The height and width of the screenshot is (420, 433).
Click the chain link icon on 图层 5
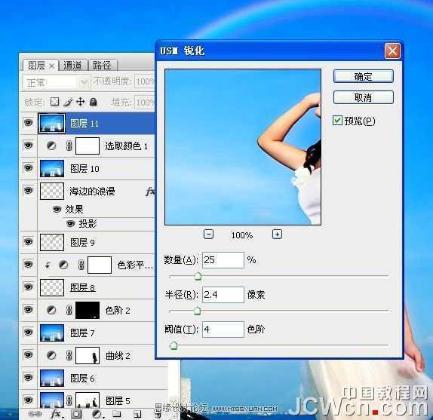coord(69,400)
